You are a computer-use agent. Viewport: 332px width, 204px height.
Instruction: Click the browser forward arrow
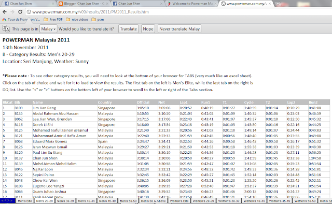point(12,12)
